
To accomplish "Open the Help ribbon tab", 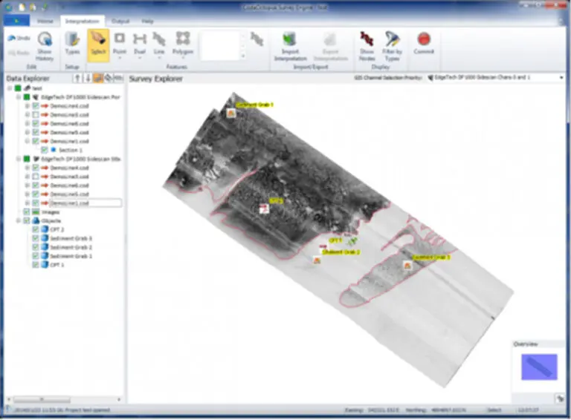I will click(x=149, y=21).
